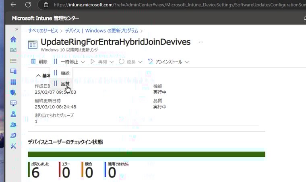306x182 pixels.
Task: Follow the デバイス | Windows の更新プログラム breadcrumb
Action: [101, 31]
